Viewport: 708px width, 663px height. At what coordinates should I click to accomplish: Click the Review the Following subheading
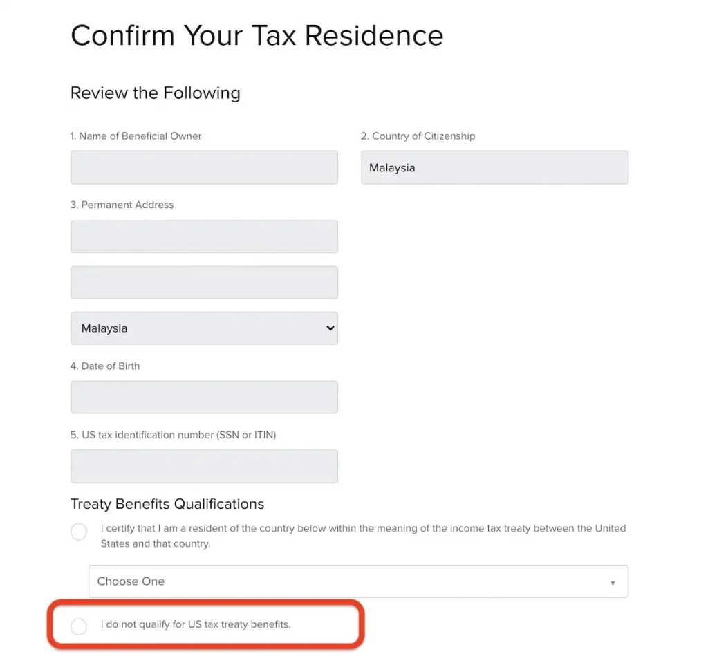(x=156, y=93)
